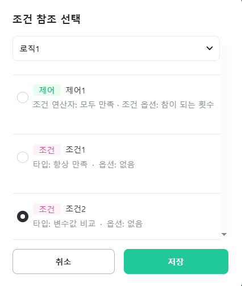Click the 타입: 항상 만족 description text
Image resolution: width=242 pixels, height=286 pixels.
click(x=60, y=164)
